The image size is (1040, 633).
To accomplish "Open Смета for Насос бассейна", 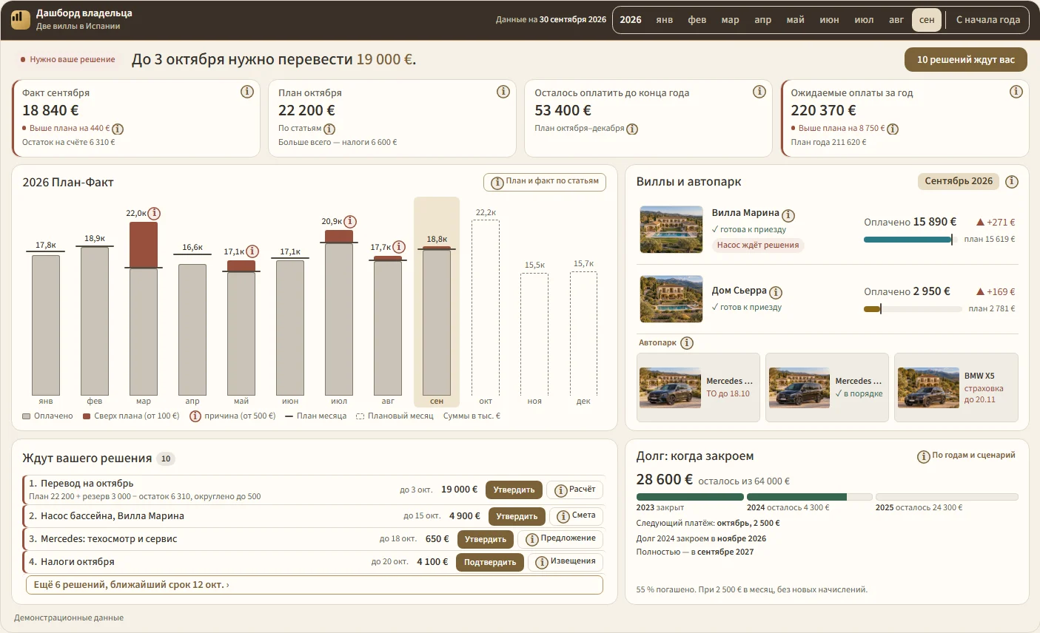I will (x=576, y=516).
